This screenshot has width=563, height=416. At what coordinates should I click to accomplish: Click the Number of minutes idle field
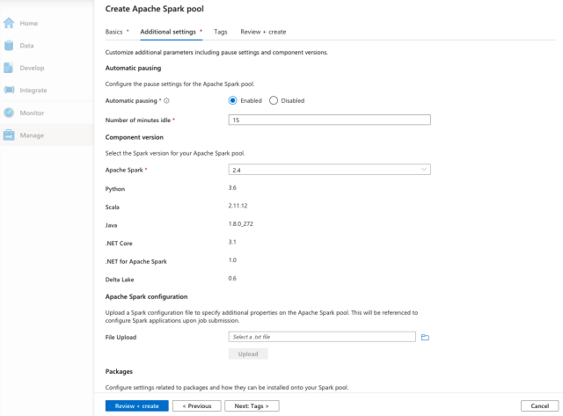click(329, 120)
